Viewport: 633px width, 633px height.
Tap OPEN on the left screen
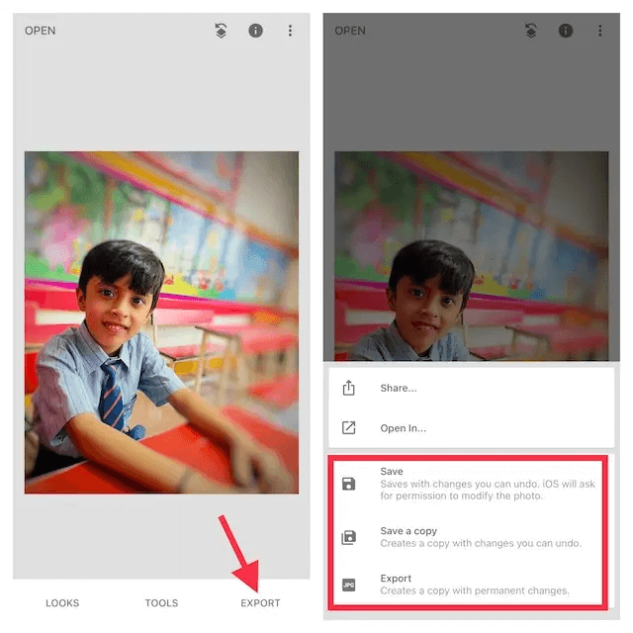pyautogui.click(x=41, y=31)
